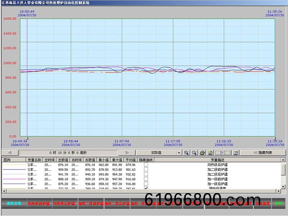Click the 变量描述 column header
Viewport: 288px width, 216px height.
point(217,160)
